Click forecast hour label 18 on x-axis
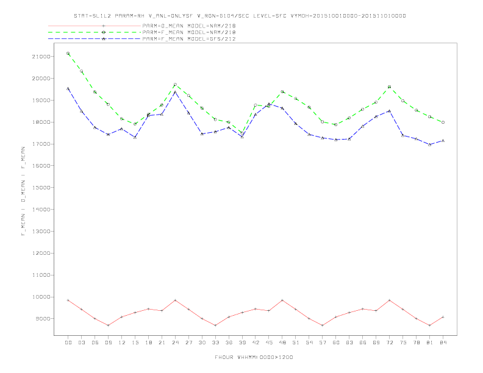Screen dimensions: 483x373 click(x=148, y=343)
